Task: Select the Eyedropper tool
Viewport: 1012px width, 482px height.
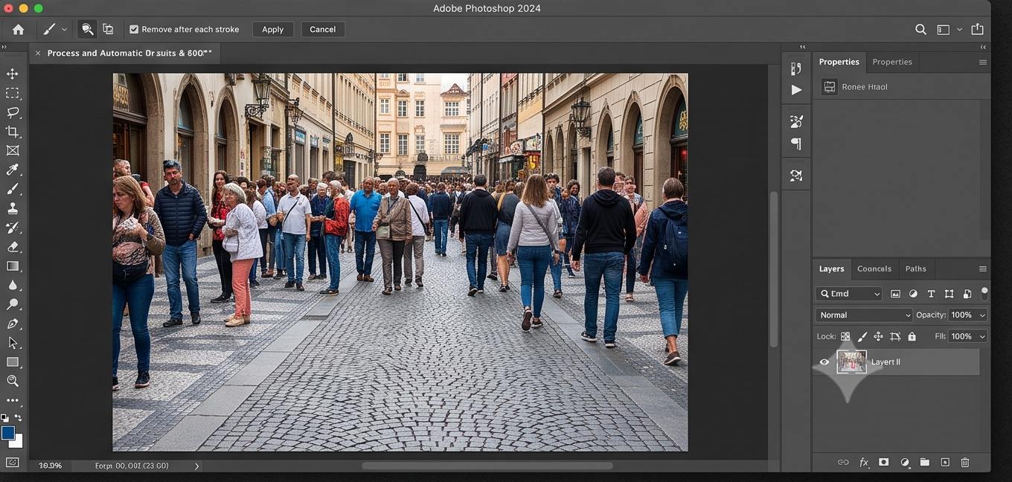Action: pos(13,170)
